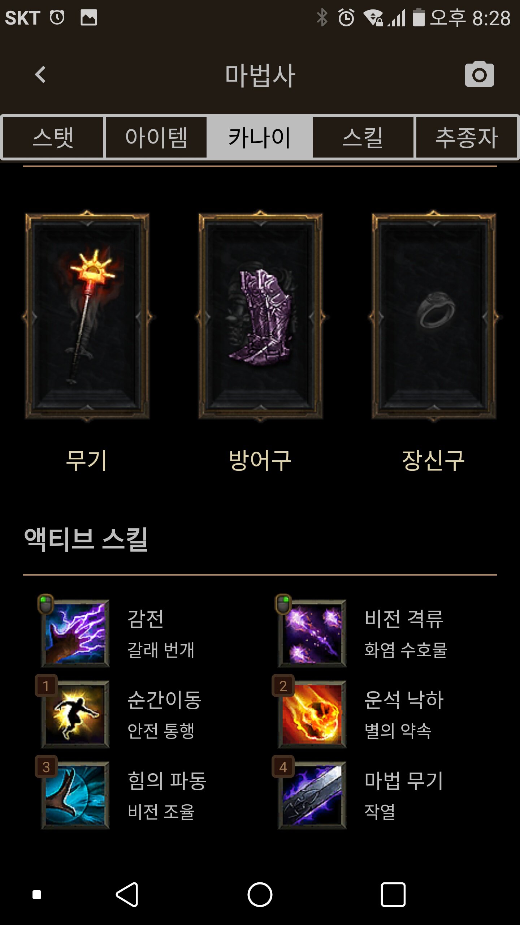Screen dimensions: 520x925
Task: Tap the Android recent apps button
Action: point(393,895)
